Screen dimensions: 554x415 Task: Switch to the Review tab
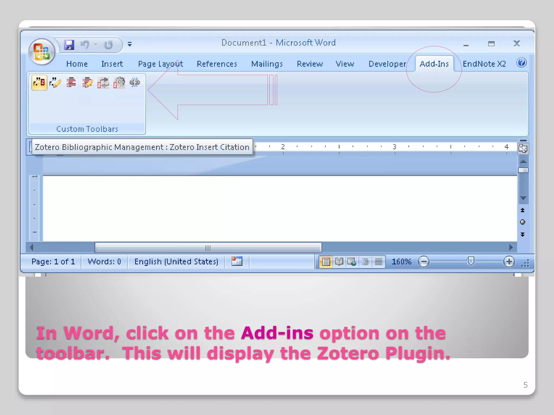[310, 64]
